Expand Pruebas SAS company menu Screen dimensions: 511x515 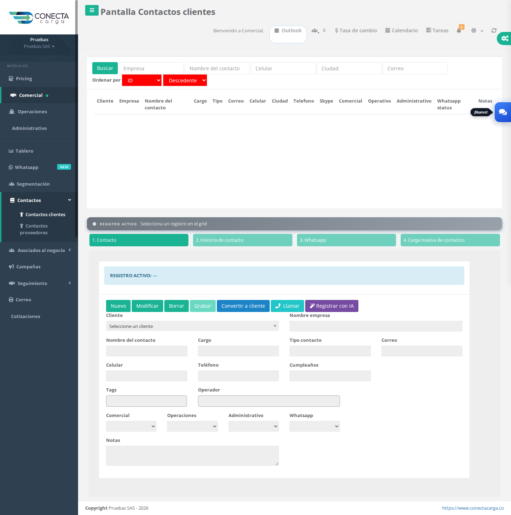point(39,46)
